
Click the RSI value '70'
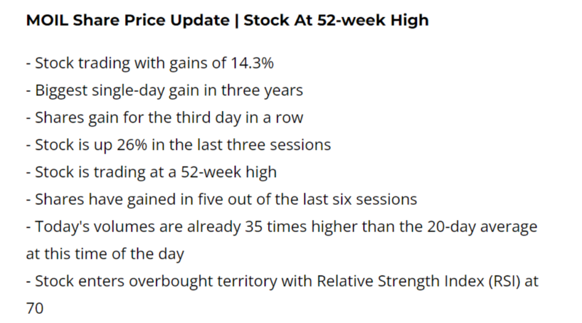click(x=35, y=308)
